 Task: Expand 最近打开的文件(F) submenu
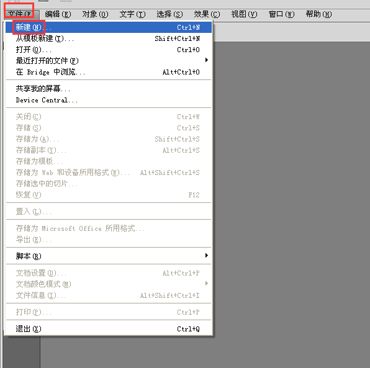tap(109, 61)
